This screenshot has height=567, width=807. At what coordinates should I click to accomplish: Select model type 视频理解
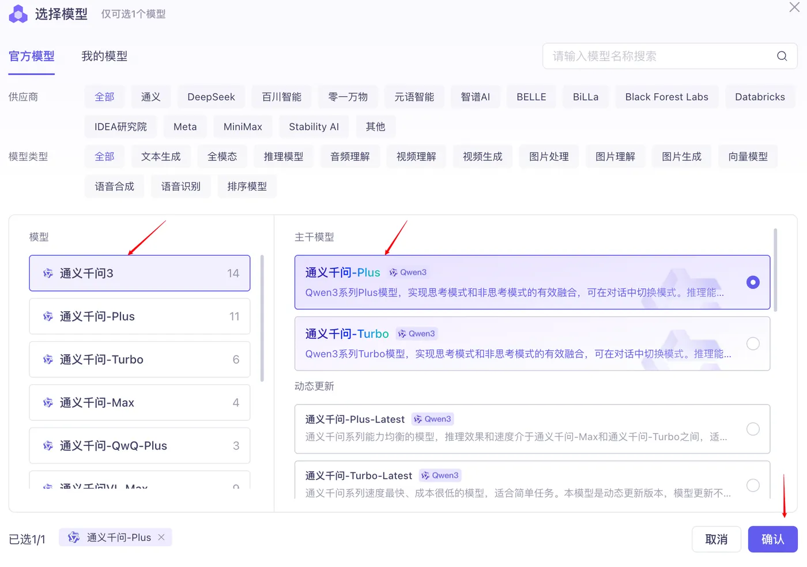416,157
